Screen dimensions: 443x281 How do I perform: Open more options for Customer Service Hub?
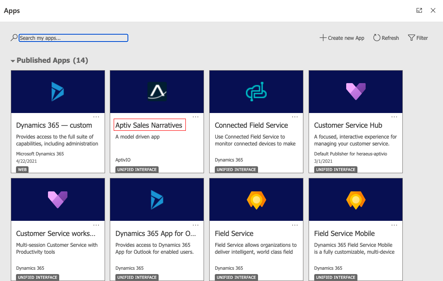pyautogui.click(x=394, y=117)
